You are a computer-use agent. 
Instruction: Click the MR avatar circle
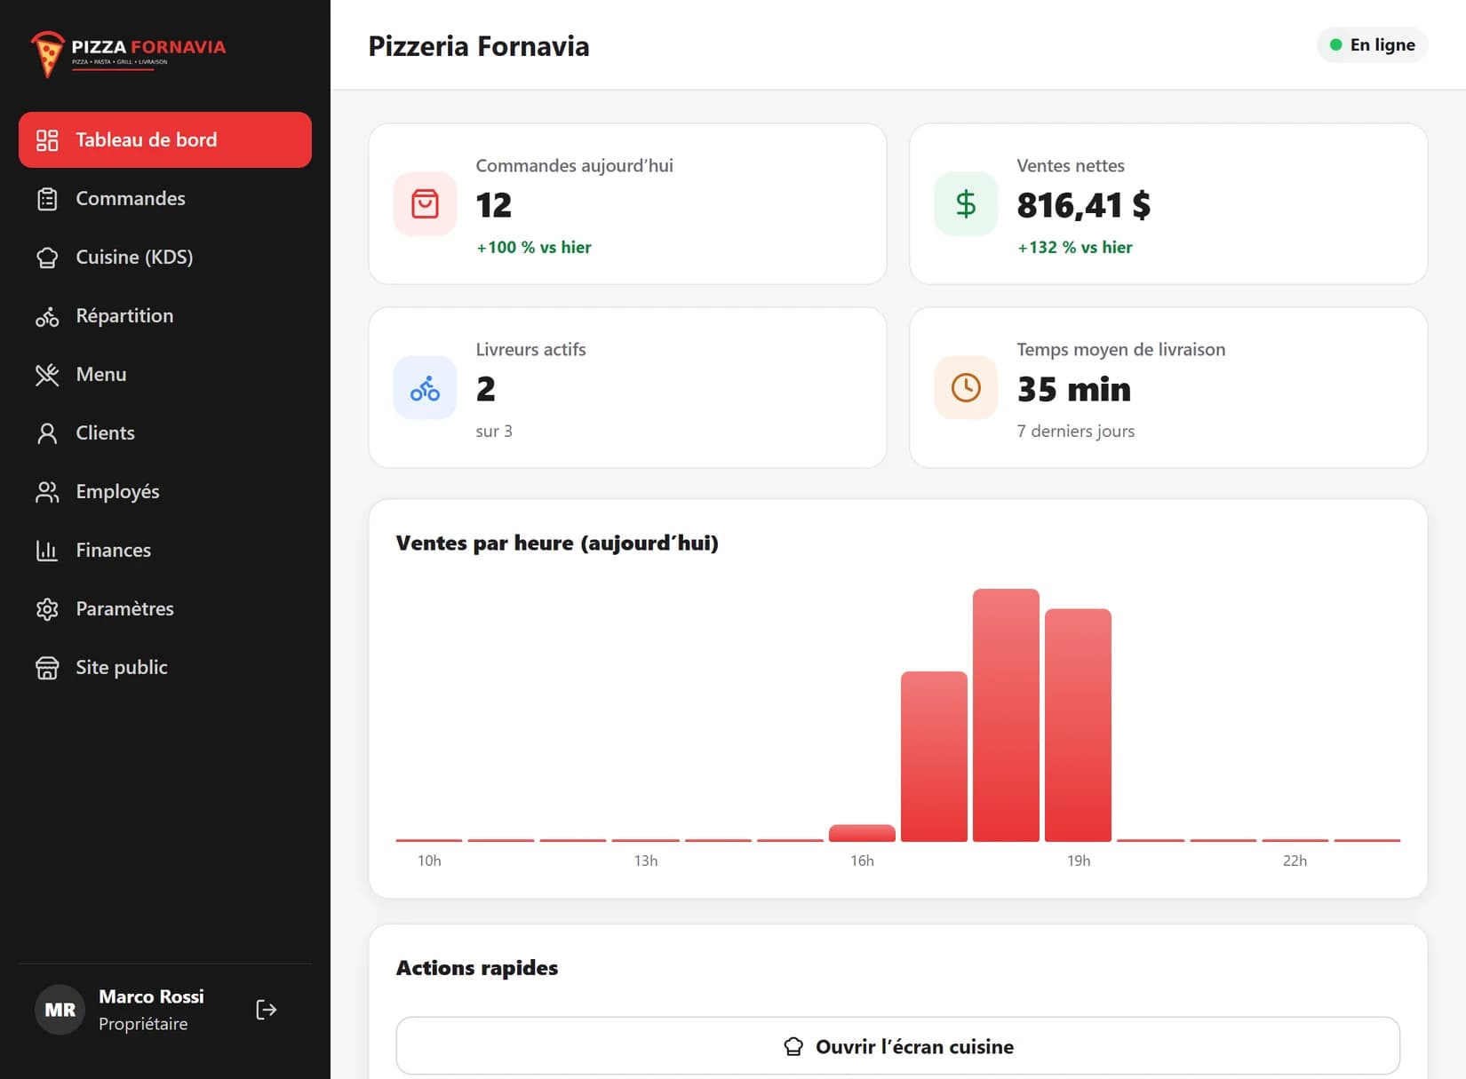pos(60,1010)
